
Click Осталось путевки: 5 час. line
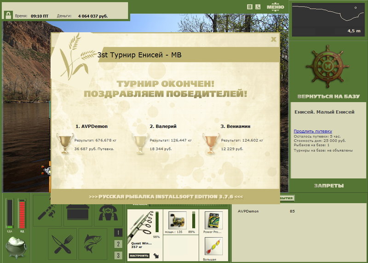[317, 136]
